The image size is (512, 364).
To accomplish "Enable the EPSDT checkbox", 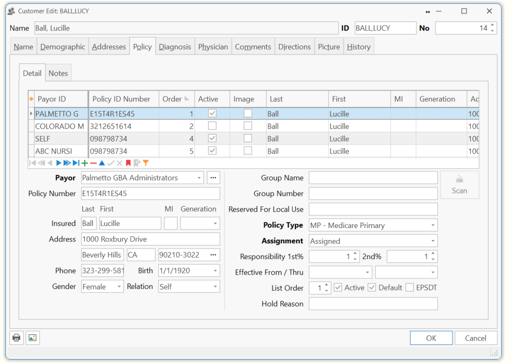I will (409, 287).
